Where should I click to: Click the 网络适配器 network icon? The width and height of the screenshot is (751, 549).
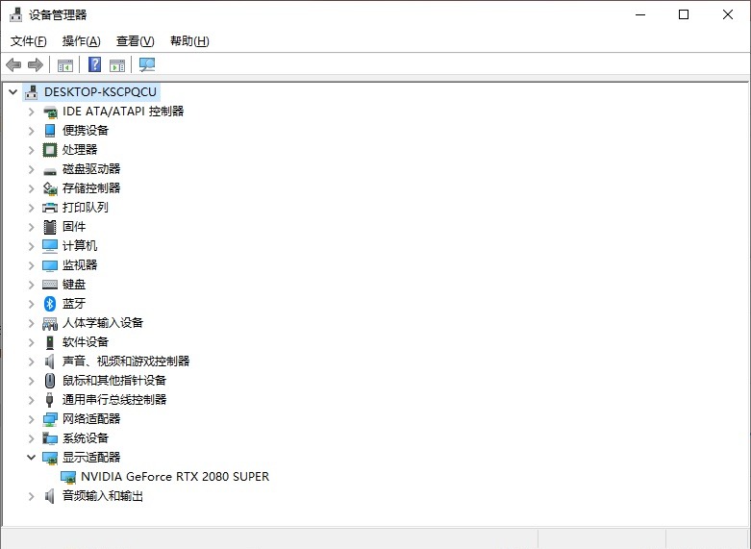[x=50, y=419]
